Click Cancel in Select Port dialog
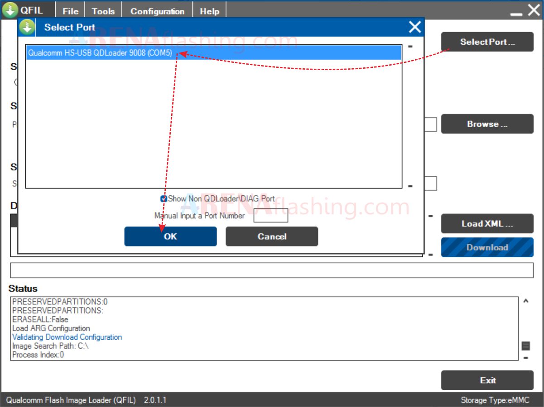This screenshot has height=407, width=544. click(x=272, y=237)
